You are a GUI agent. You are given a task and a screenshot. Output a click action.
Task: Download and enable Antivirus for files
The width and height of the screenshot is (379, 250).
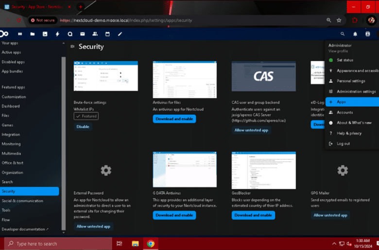click(174, 119)
